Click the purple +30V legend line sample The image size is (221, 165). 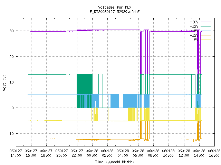click(205, 22)
